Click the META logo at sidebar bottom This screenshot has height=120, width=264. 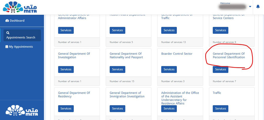pyautogui.click(x=22, y=110)
